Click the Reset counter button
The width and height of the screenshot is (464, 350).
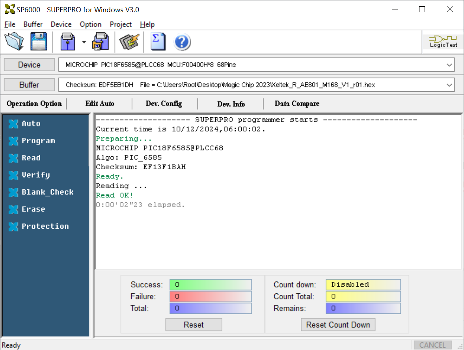[x=194, y=324]
